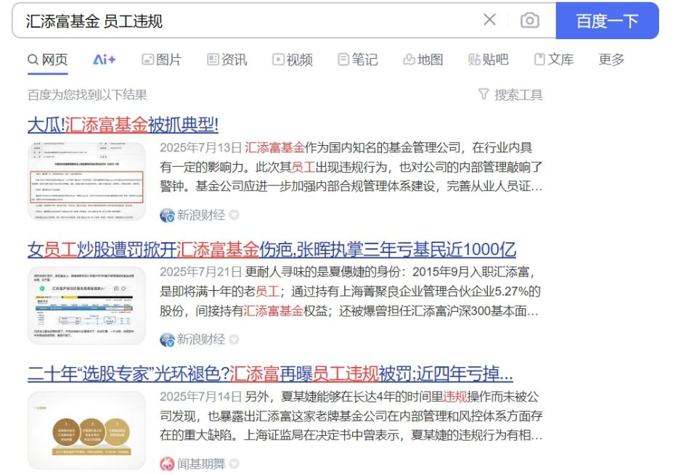Click inside the search input field
The image size is (678, 475).
pyautogui.click(x=247, y=20)
